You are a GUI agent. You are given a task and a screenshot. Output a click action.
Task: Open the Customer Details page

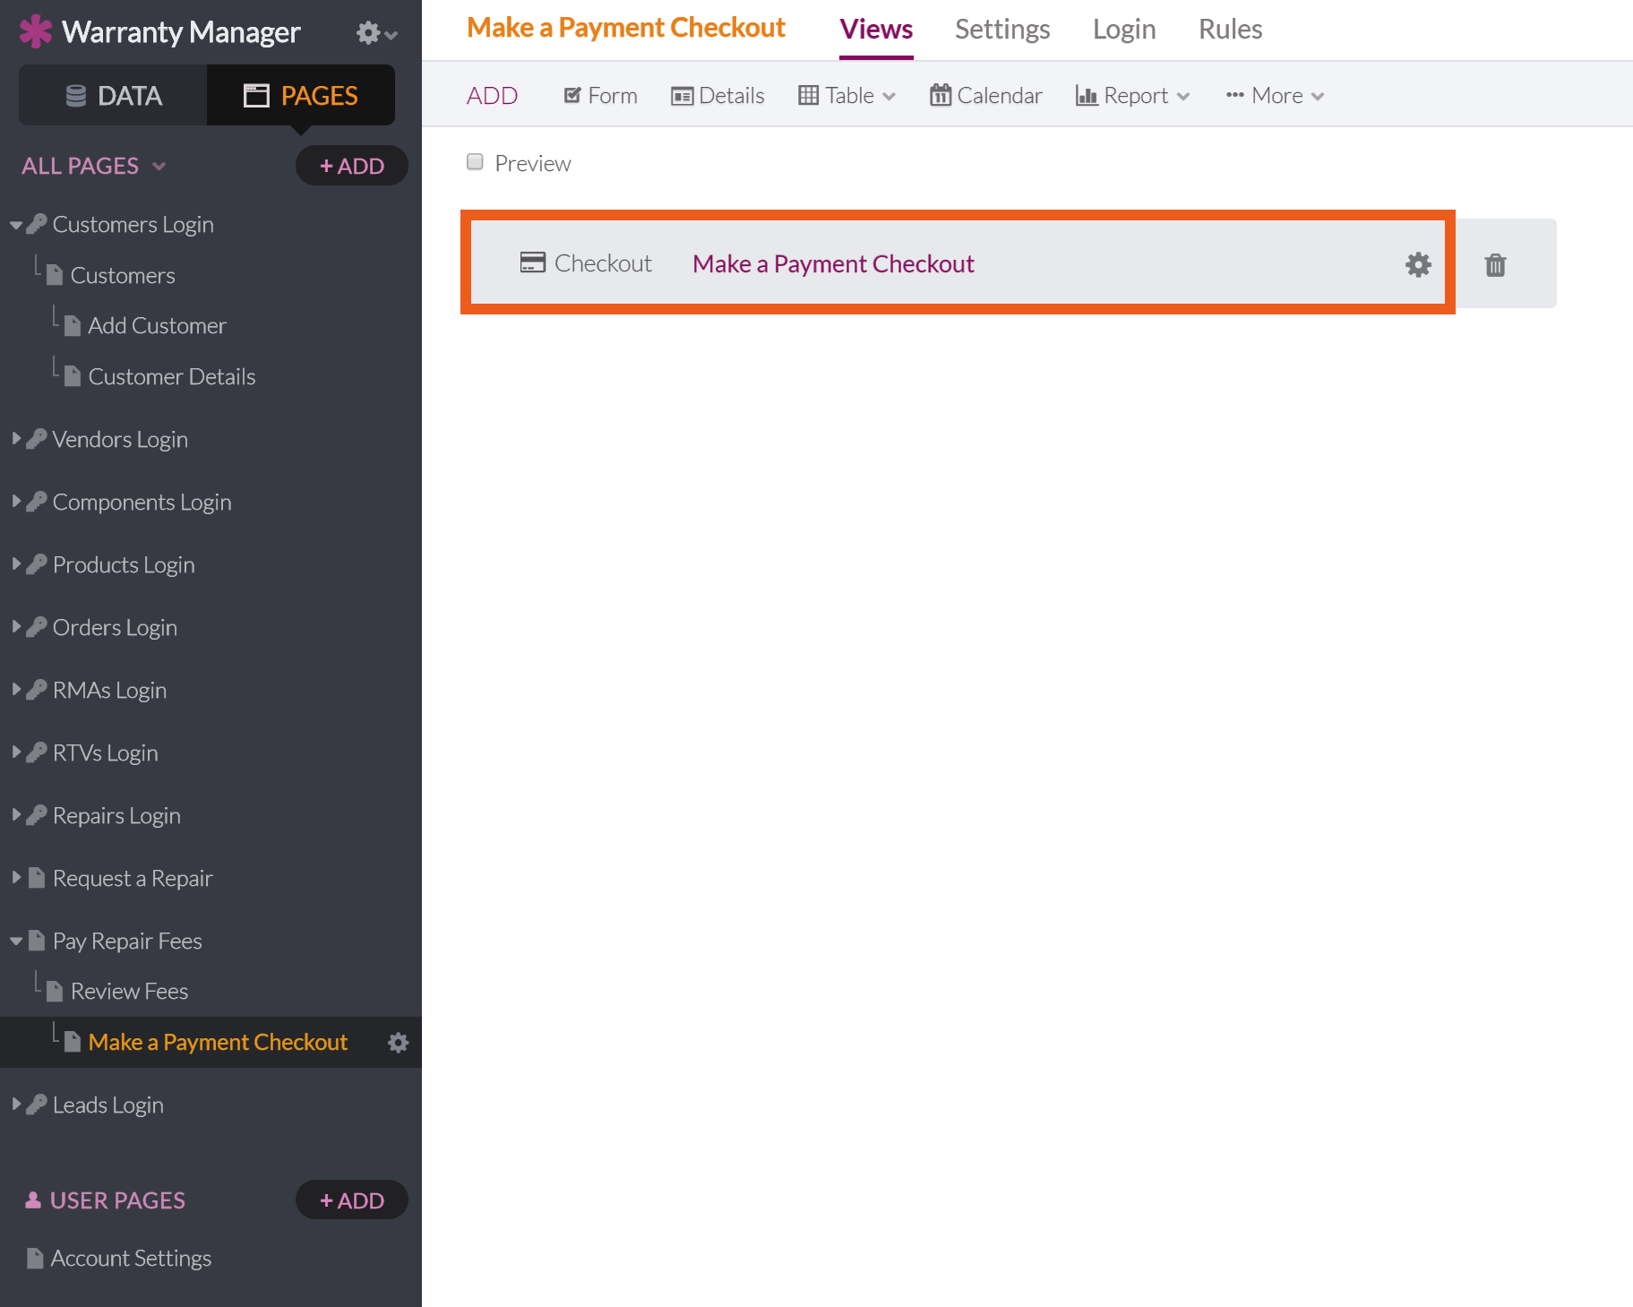172,376
